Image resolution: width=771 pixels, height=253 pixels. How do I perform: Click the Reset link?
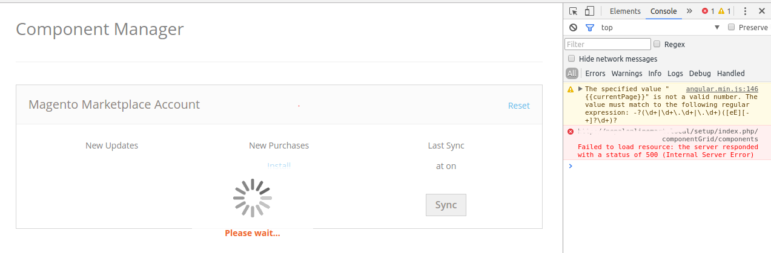point(518,106)
